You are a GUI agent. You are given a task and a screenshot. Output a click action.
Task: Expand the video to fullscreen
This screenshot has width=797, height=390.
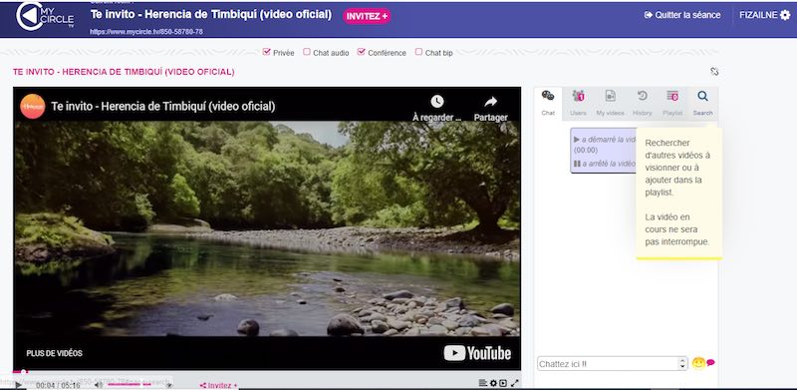(514, 383)
